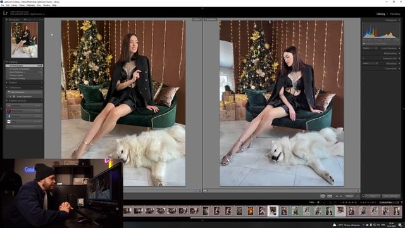Click the Adobe Stock publish service icon
405x228 pixels.
pos(9,111)
